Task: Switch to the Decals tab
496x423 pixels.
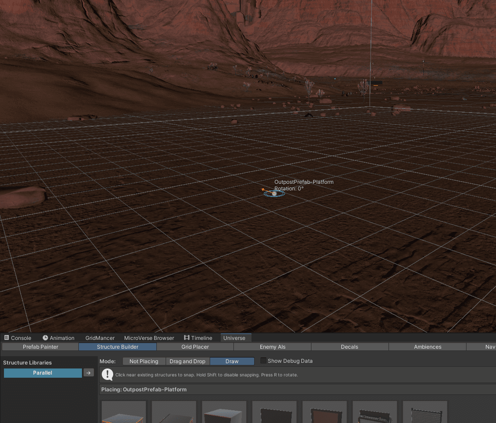Action: coord(349,346)
